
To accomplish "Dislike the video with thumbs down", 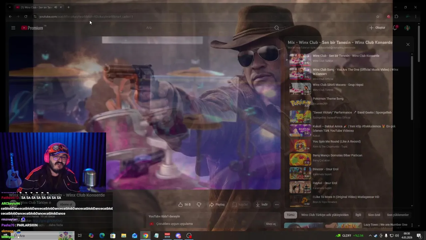I will (199, 204).
